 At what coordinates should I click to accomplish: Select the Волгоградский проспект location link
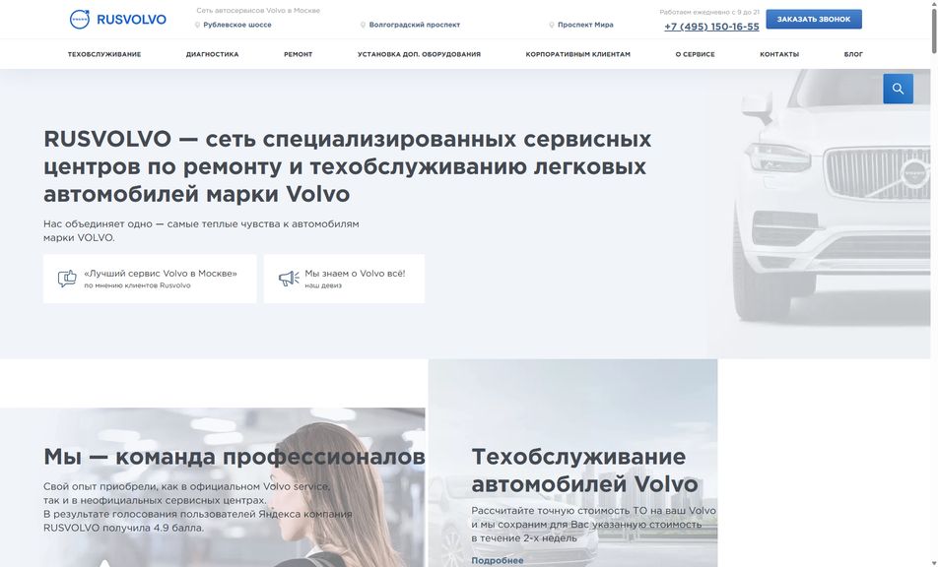(415, 25)
